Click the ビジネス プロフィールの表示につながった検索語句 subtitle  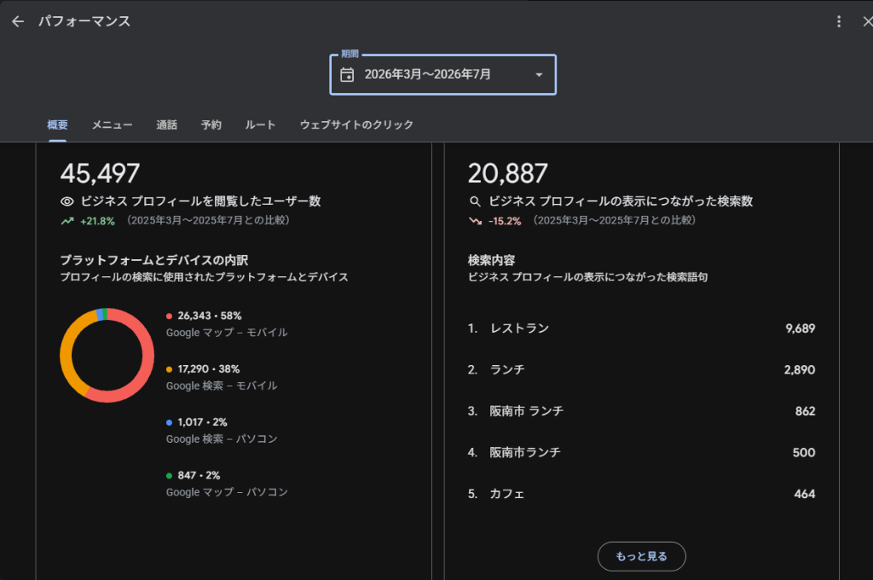588,277
